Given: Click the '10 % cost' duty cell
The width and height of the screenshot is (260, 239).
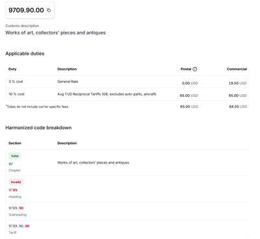Looking at the screenshot, I should pos(16,94).
